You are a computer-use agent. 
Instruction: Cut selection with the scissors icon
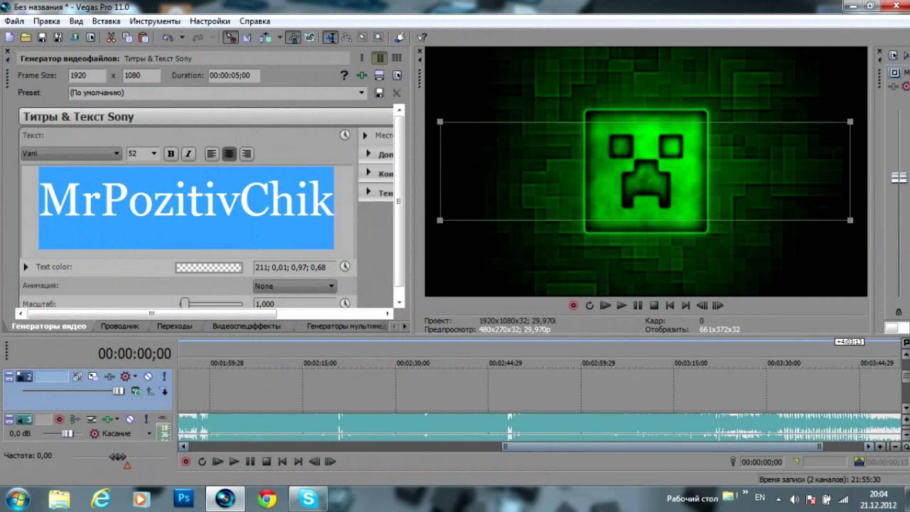tap(111, 37)
